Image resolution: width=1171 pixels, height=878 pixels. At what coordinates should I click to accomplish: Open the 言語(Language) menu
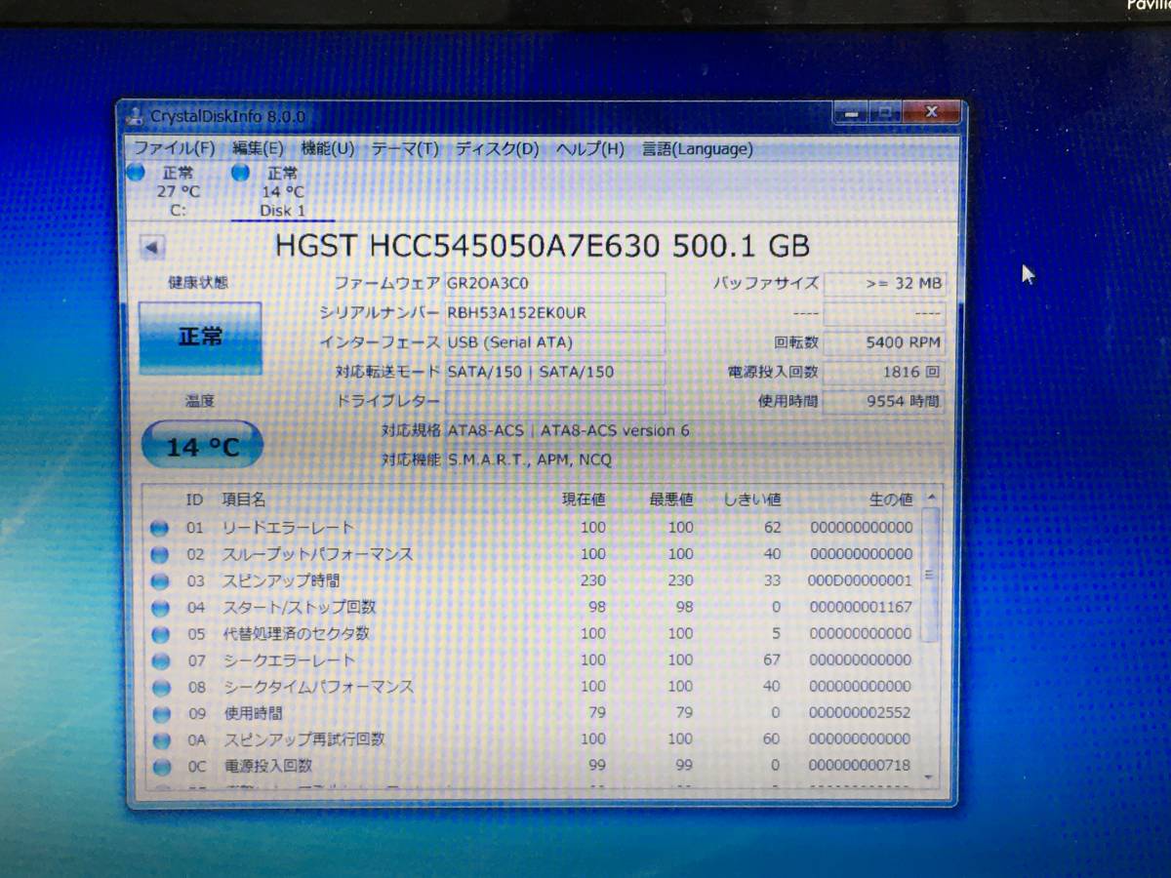click(x=697, y=149)
